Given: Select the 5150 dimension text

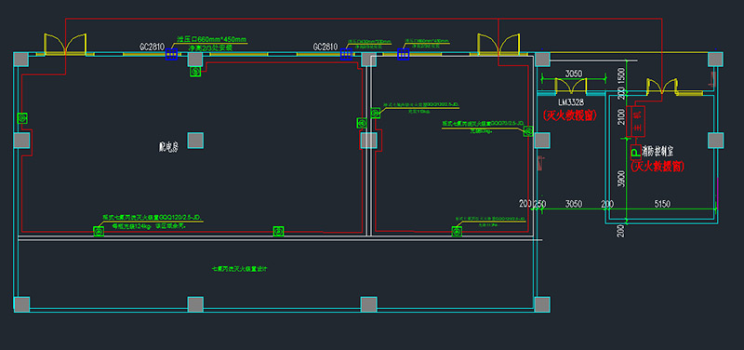Looking at the screenshot, I should coord(662,204).
